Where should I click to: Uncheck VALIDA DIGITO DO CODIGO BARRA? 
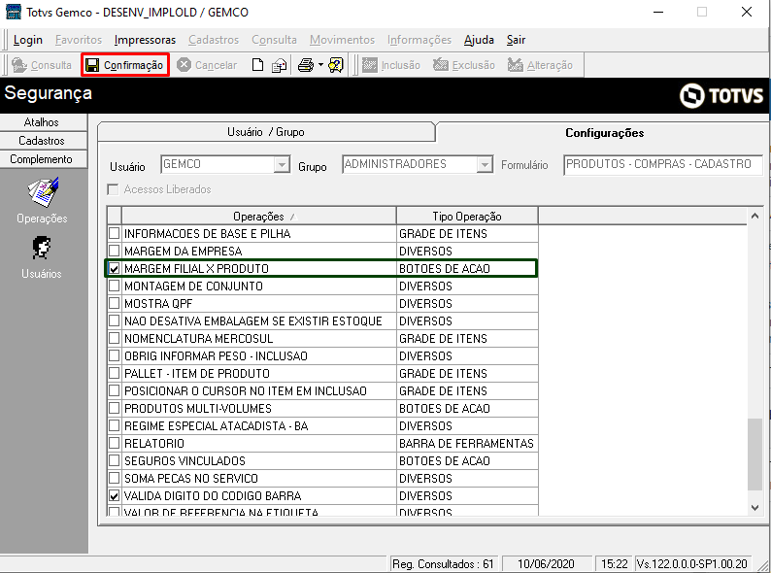coord(114,495)
